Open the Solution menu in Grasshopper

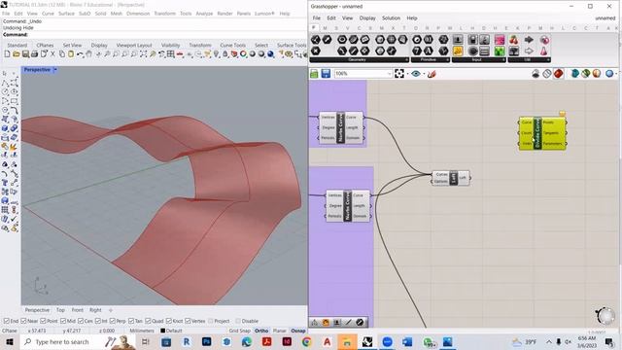click(x=391, y=18)
